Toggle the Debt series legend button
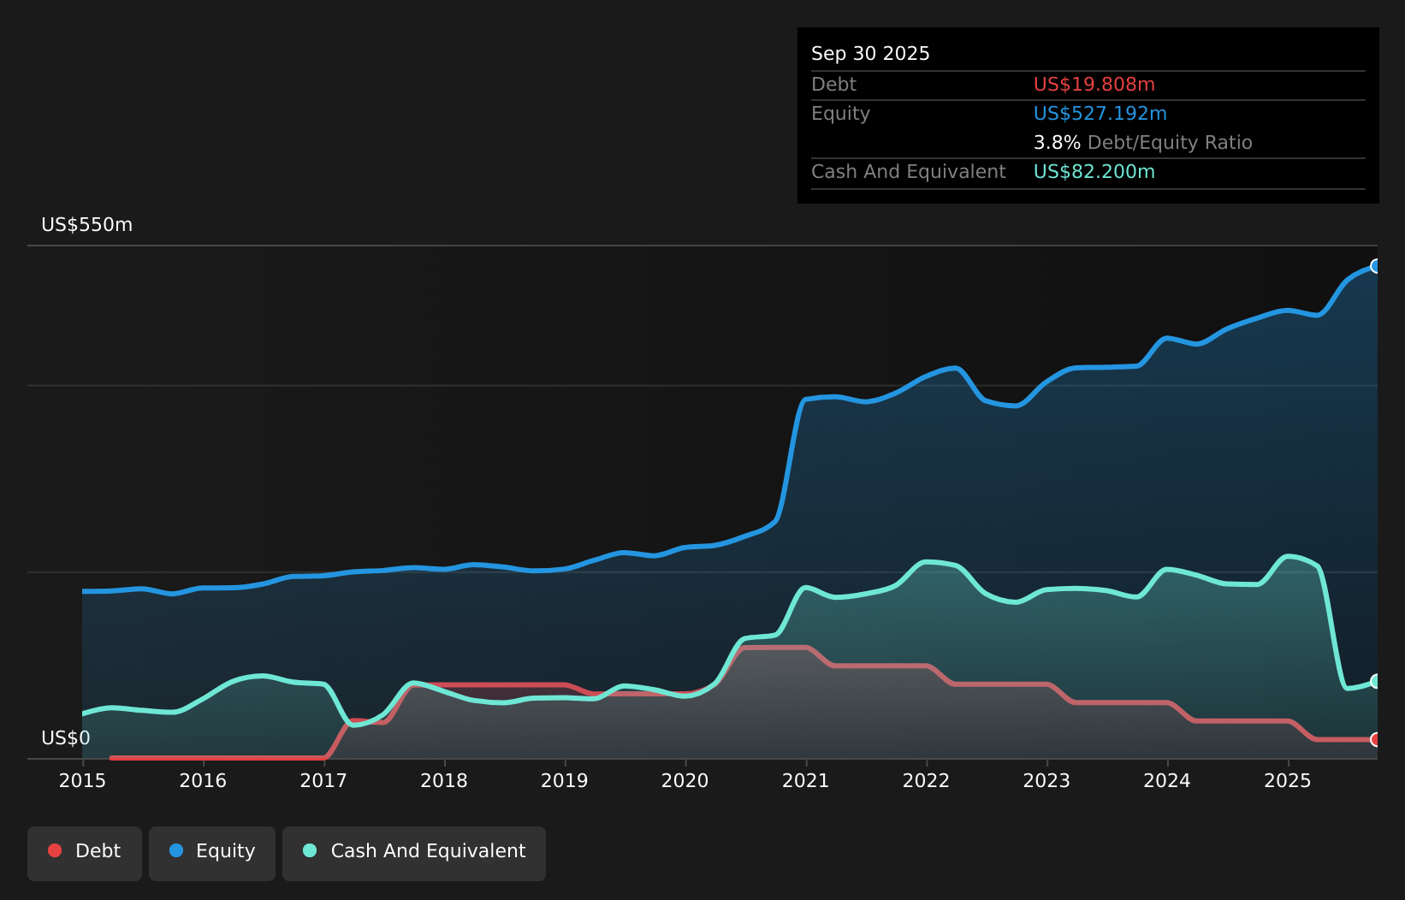1405x900 pixels. click(85, 853)
